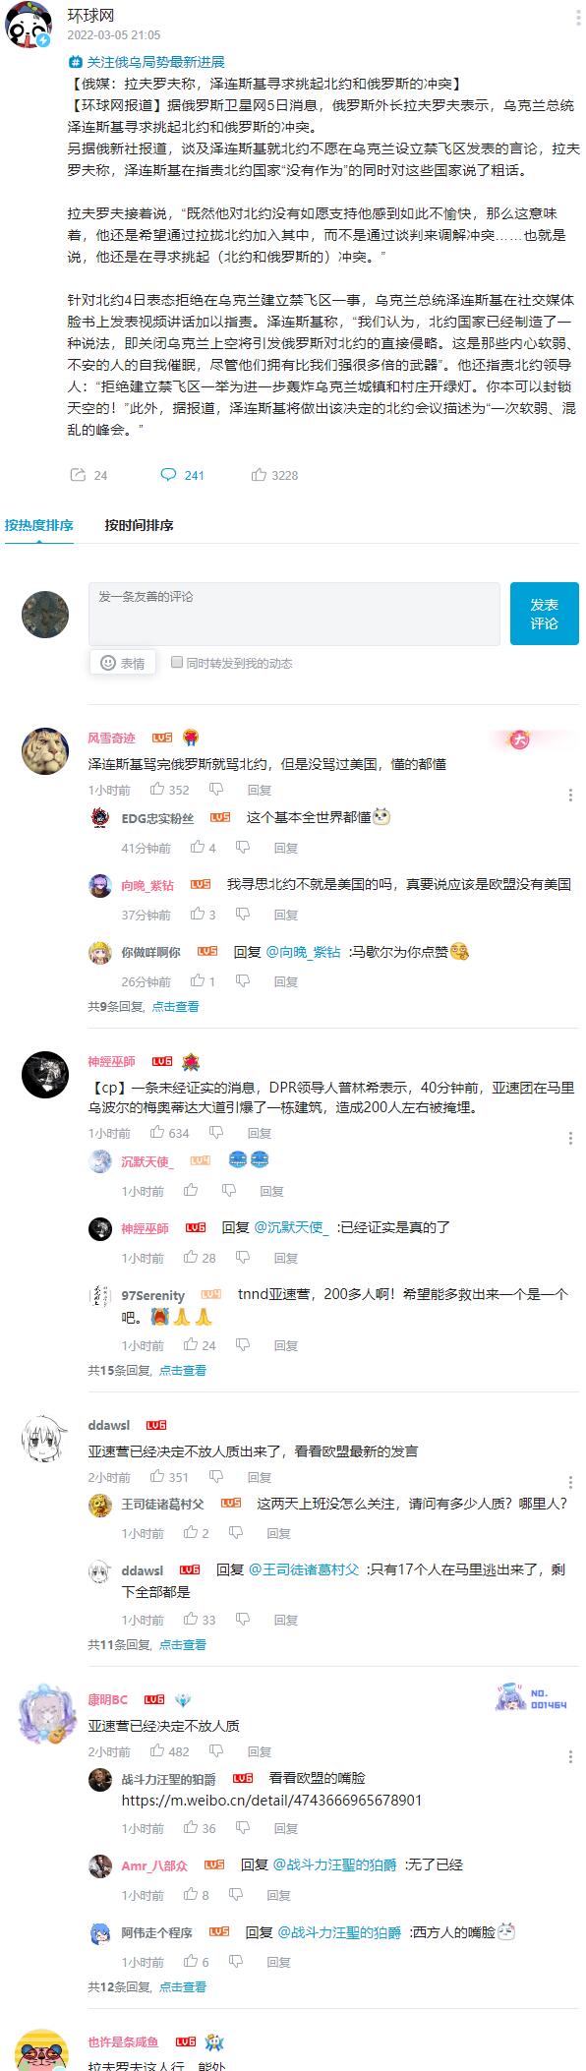
Task: Focus the 发一条友善的评论 text box
Action: 294,614
